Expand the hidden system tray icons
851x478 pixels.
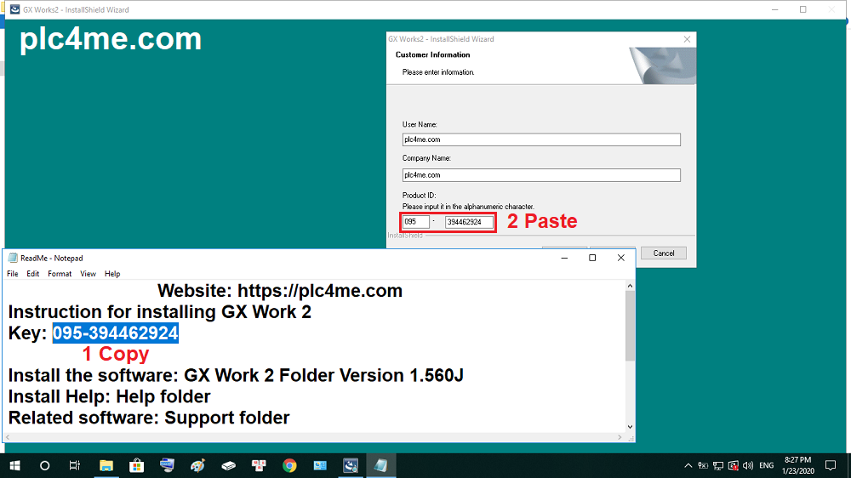click(x=688, y=465)
